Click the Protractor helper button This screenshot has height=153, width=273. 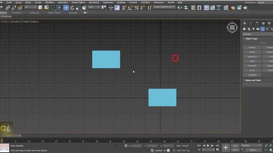coord(252,66)
